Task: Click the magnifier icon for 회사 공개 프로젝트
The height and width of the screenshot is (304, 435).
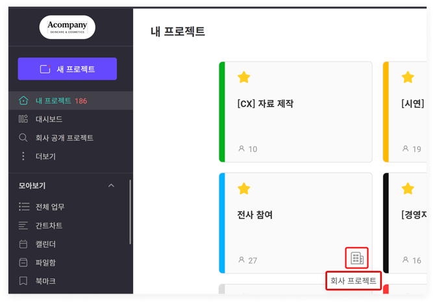Action: [23, 138]
